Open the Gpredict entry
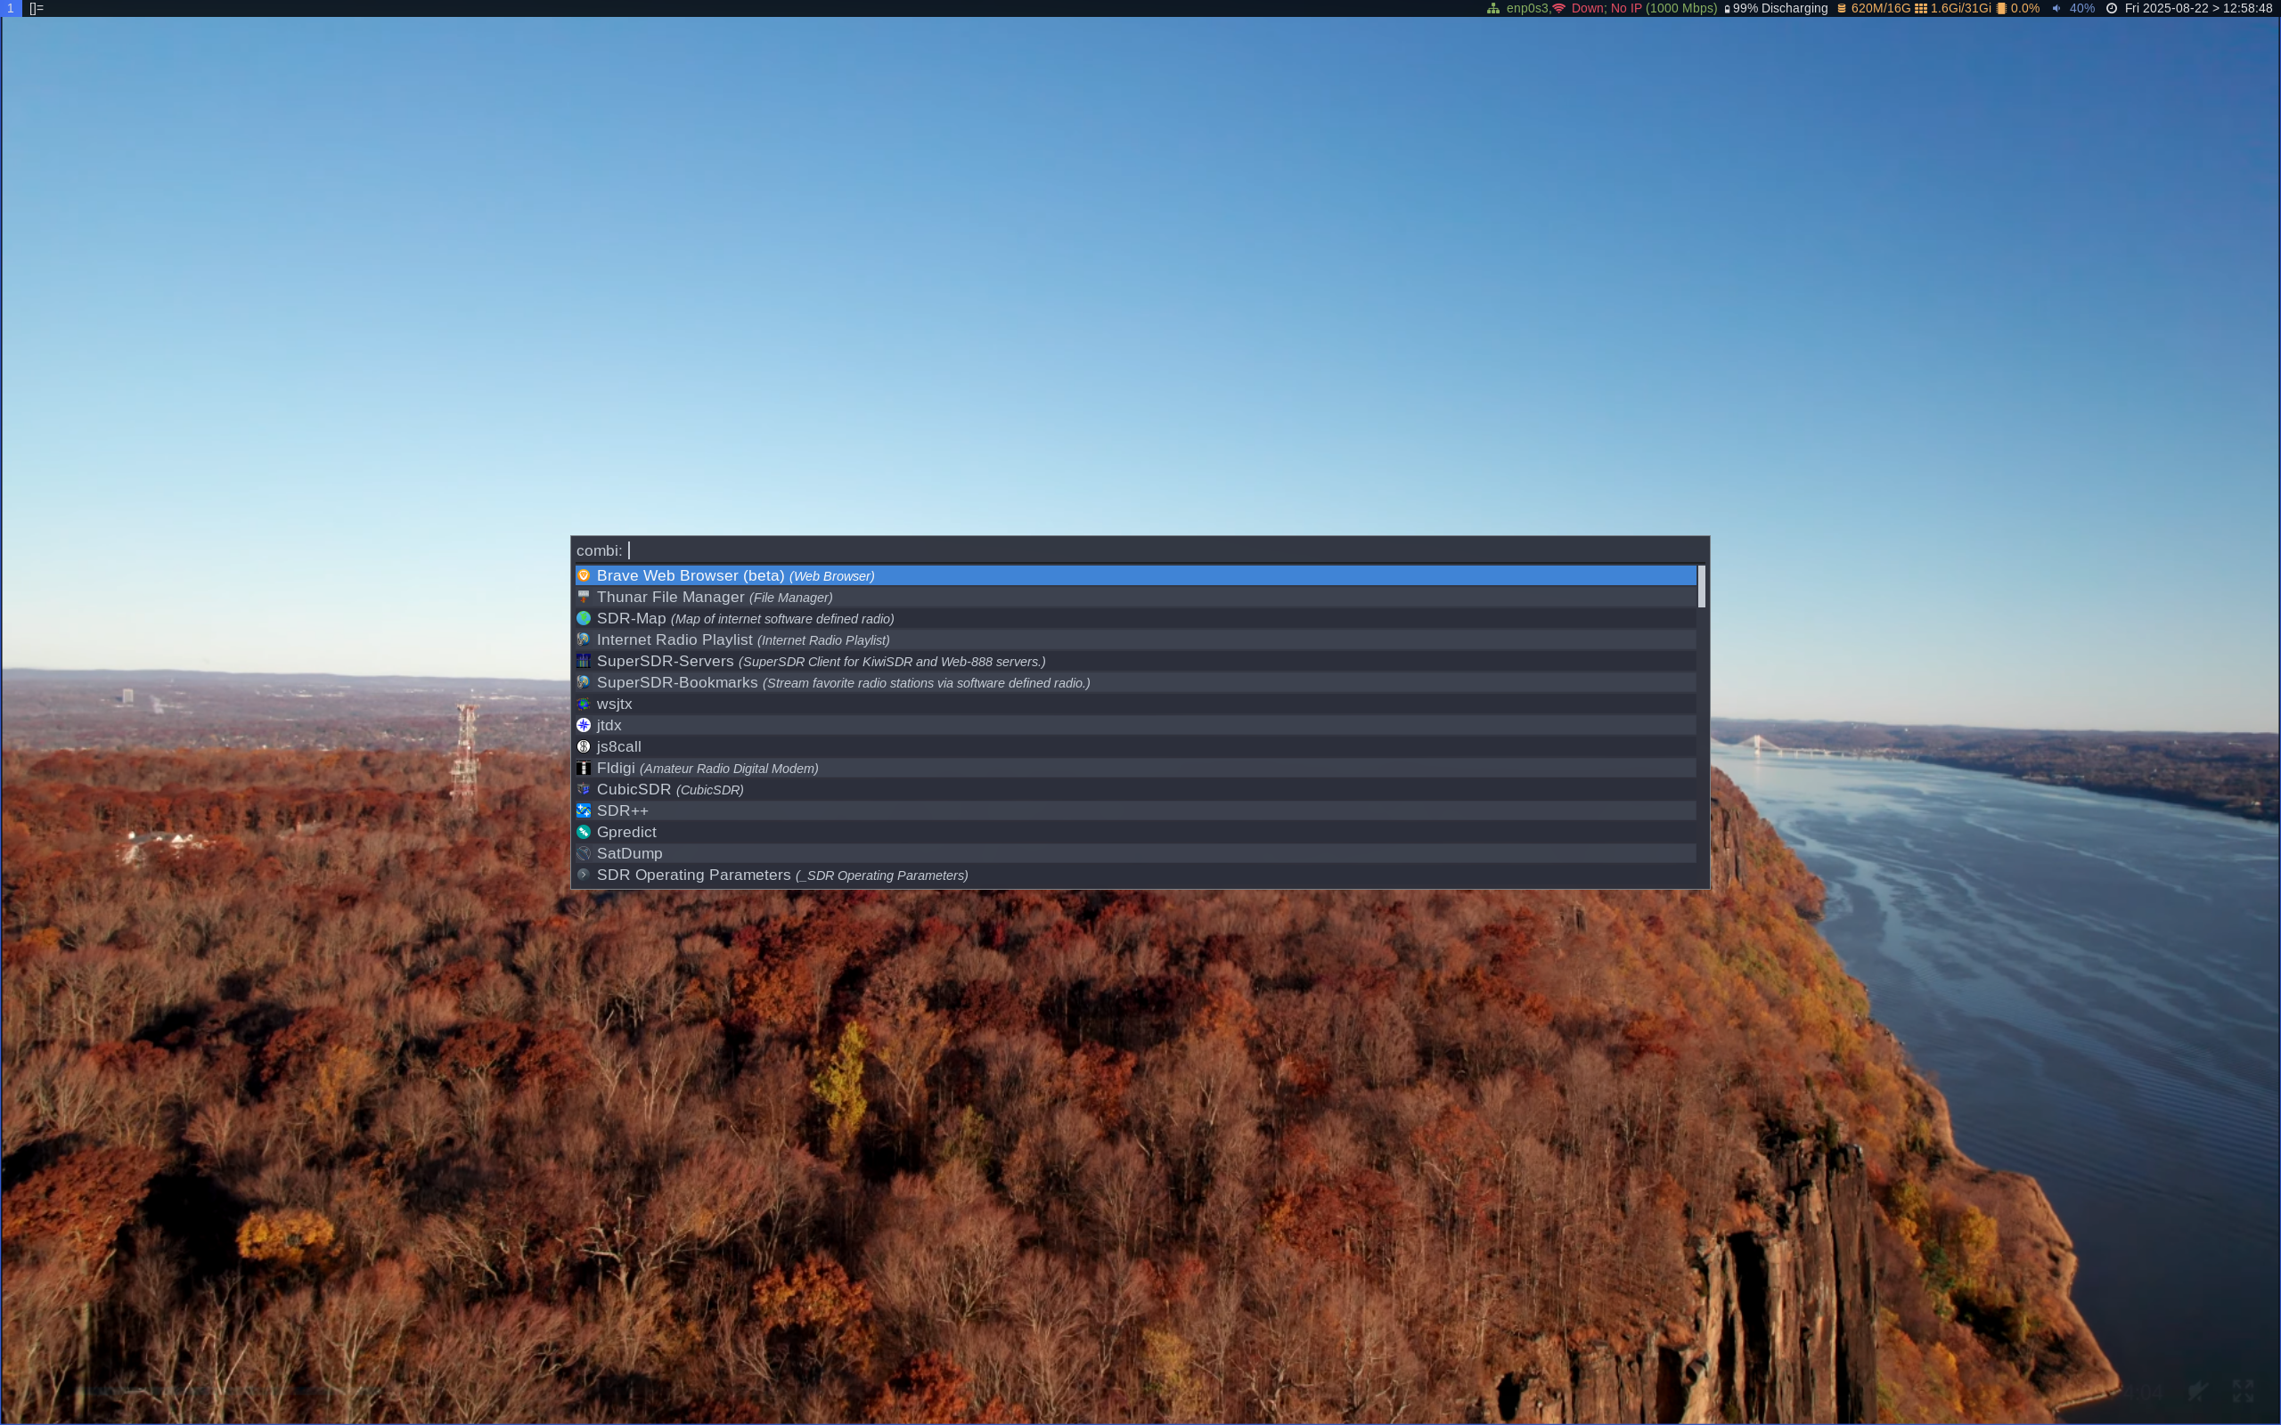 click(1135, 832)
